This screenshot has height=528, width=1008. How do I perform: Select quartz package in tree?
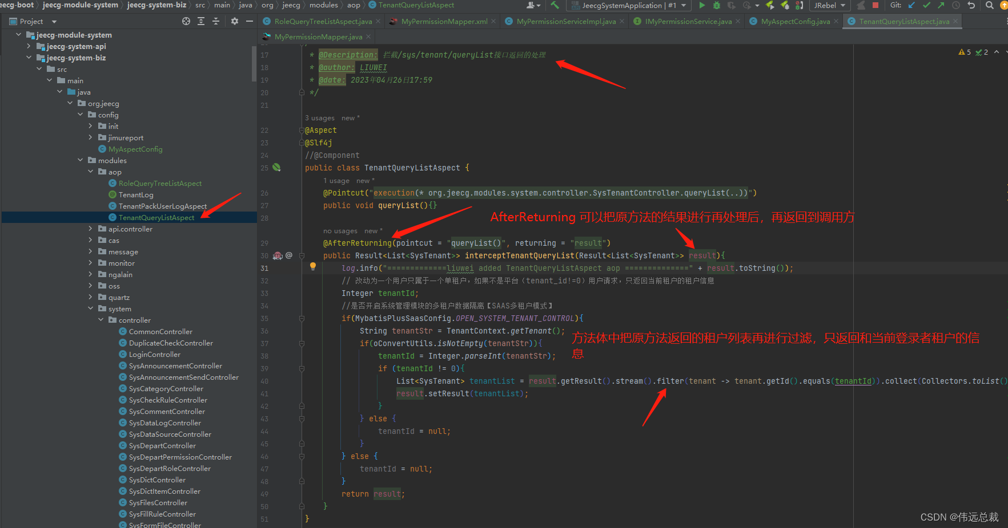119,297
